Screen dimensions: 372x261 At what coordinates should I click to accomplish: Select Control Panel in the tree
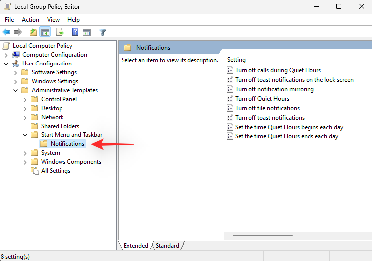click(59, 99)
